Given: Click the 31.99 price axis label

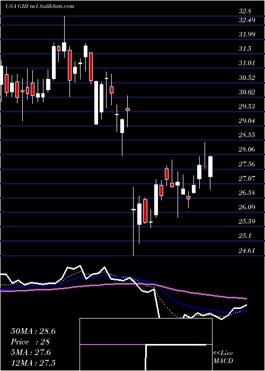Looking at the screenshot, I should (247, 34).
